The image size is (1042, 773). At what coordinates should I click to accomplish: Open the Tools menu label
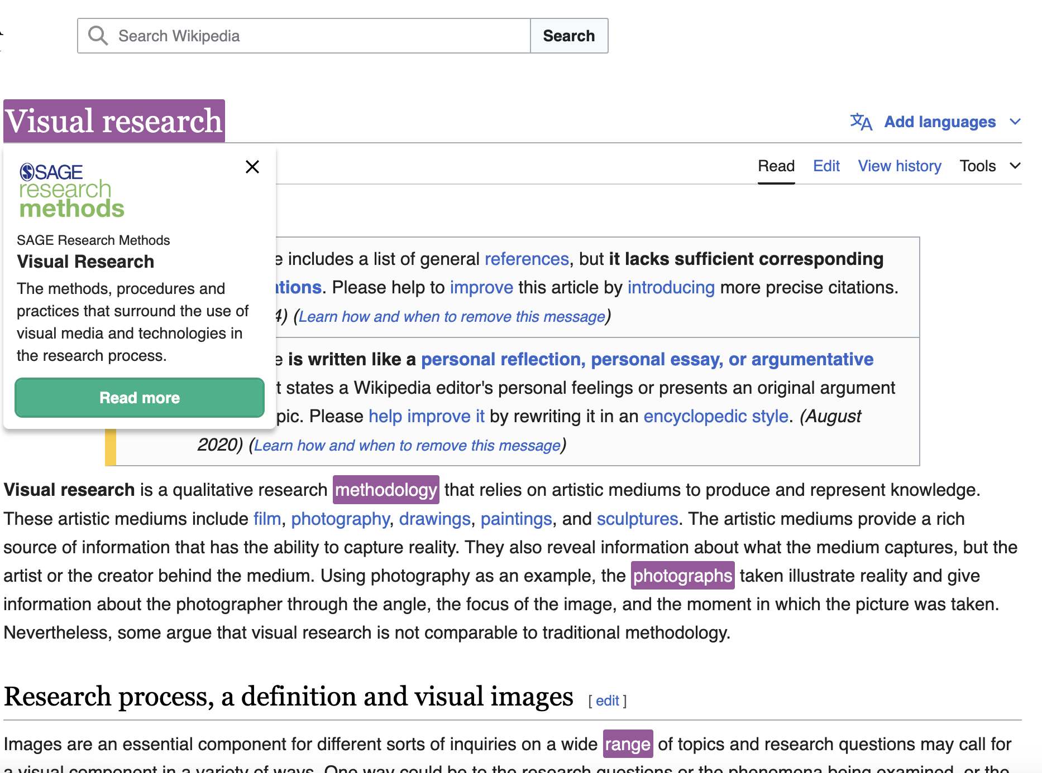coord(978,166)
